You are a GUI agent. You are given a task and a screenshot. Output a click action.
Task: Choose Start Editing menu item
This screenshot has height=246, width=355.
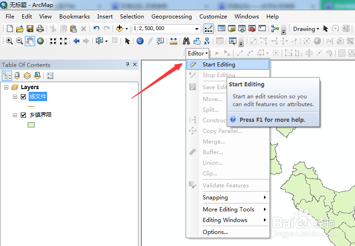[x=228, y=65]
